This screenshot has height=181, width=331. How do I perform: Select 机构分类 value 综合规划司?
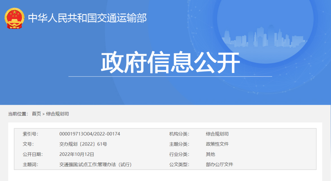217,134
